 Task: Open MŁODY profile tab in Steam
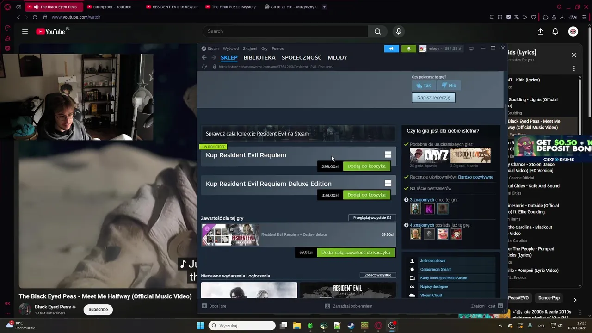(x=338, y=57)
